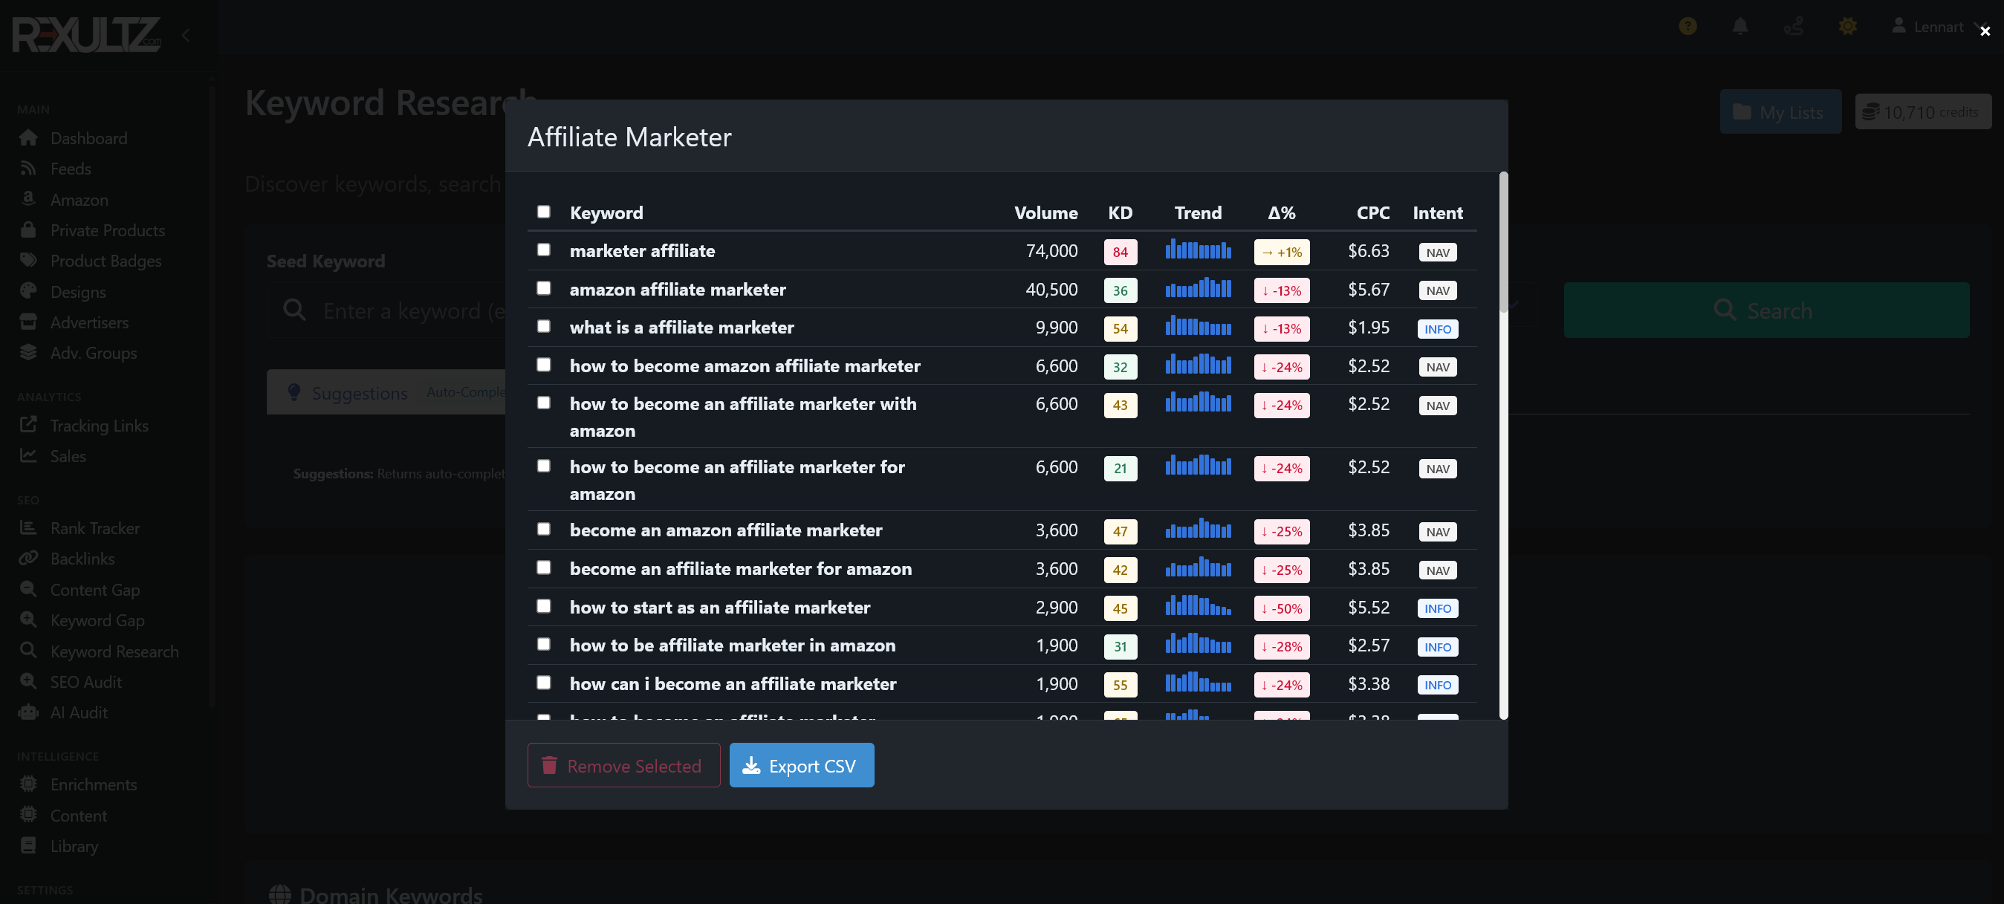The image size is (2004, 904).
Task: Click KD badge 84 for marketer affiliate
Action: click(1121, 252)
